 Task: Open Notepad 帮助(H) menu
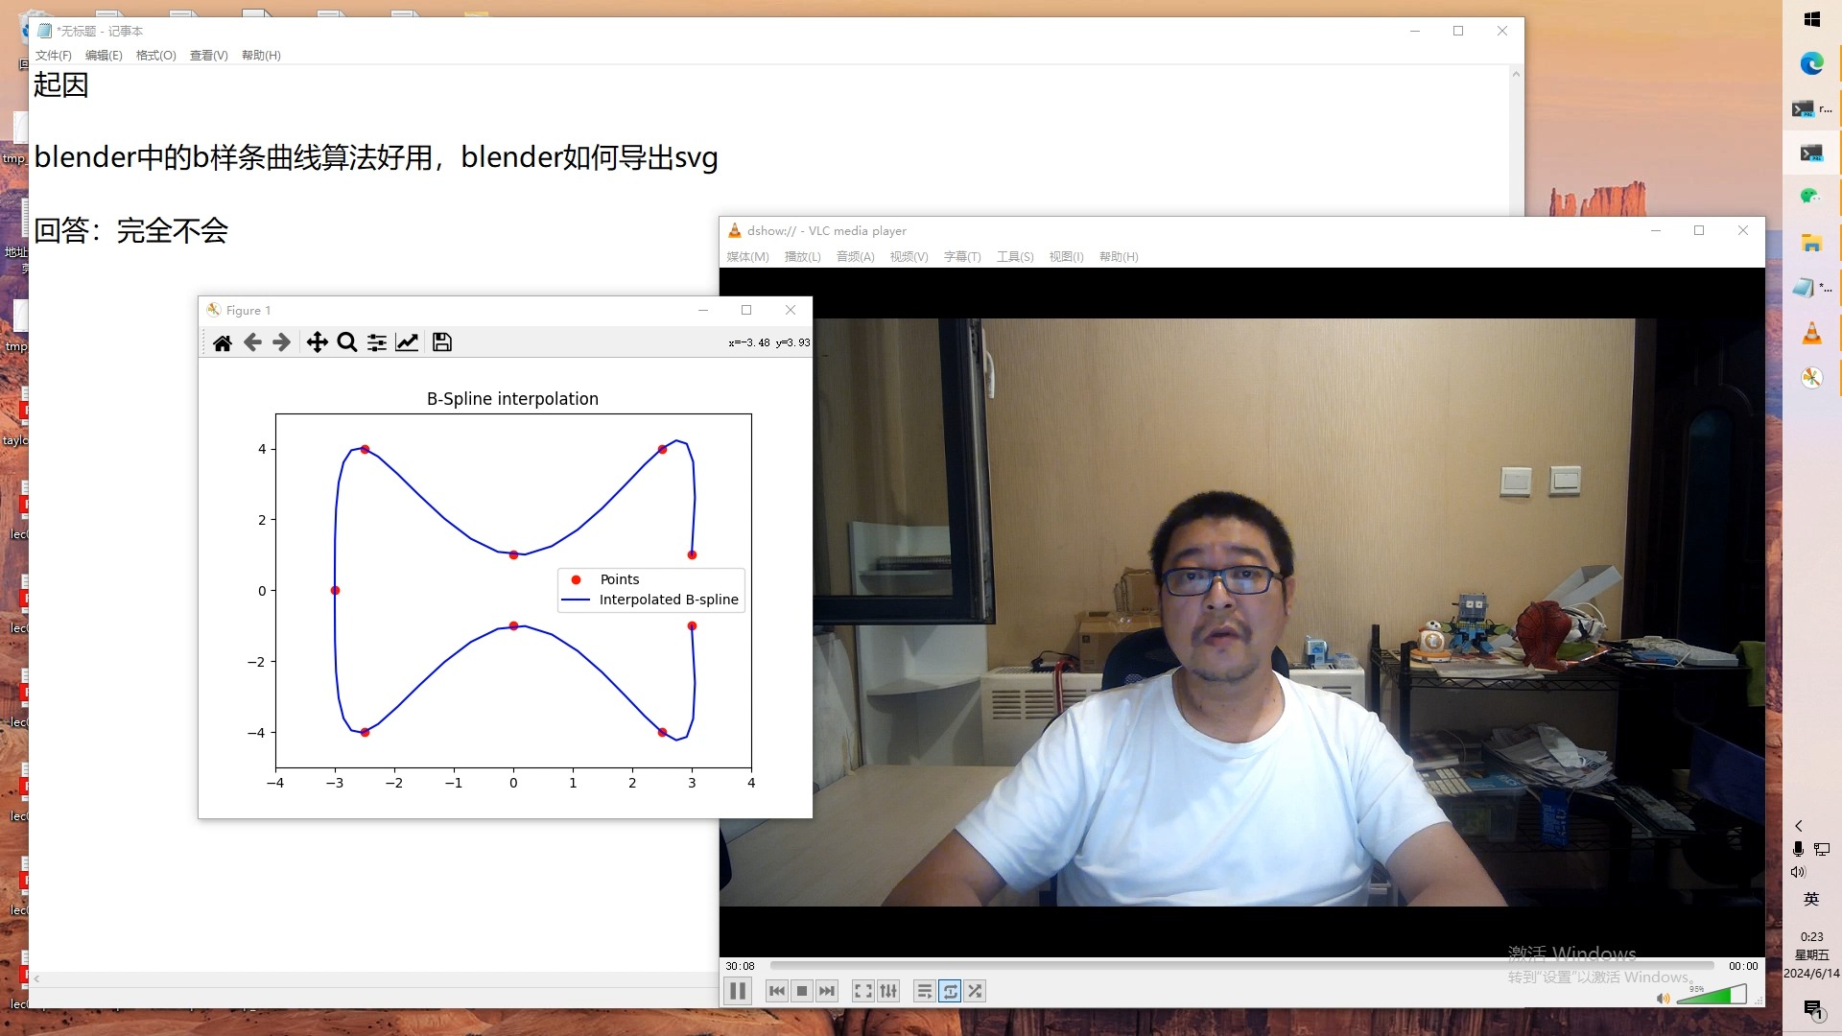[261, 56]
